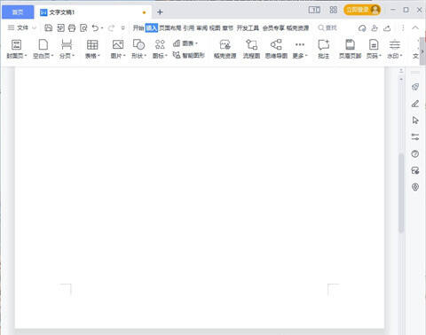Click inside the blank document page
This screenshot has width=426, height=335.
coord(200,198)
